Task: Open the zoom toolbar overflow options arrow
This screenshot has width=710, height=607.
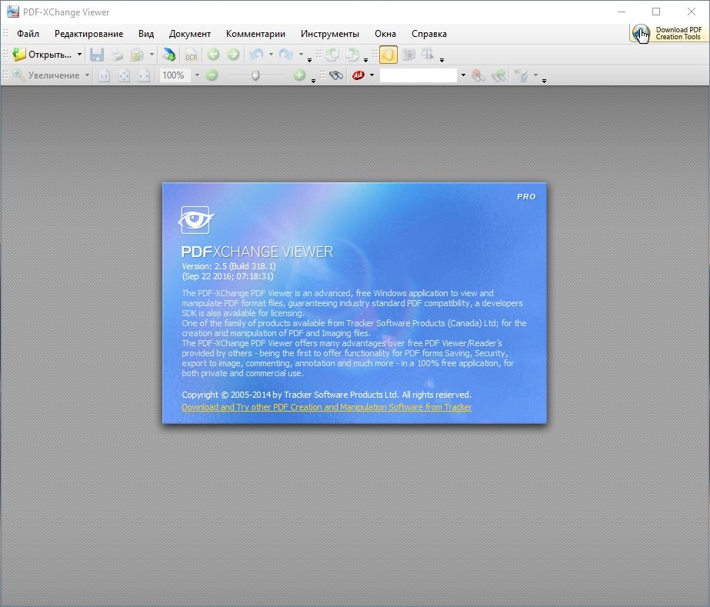Action: click(x=313, y=81)
